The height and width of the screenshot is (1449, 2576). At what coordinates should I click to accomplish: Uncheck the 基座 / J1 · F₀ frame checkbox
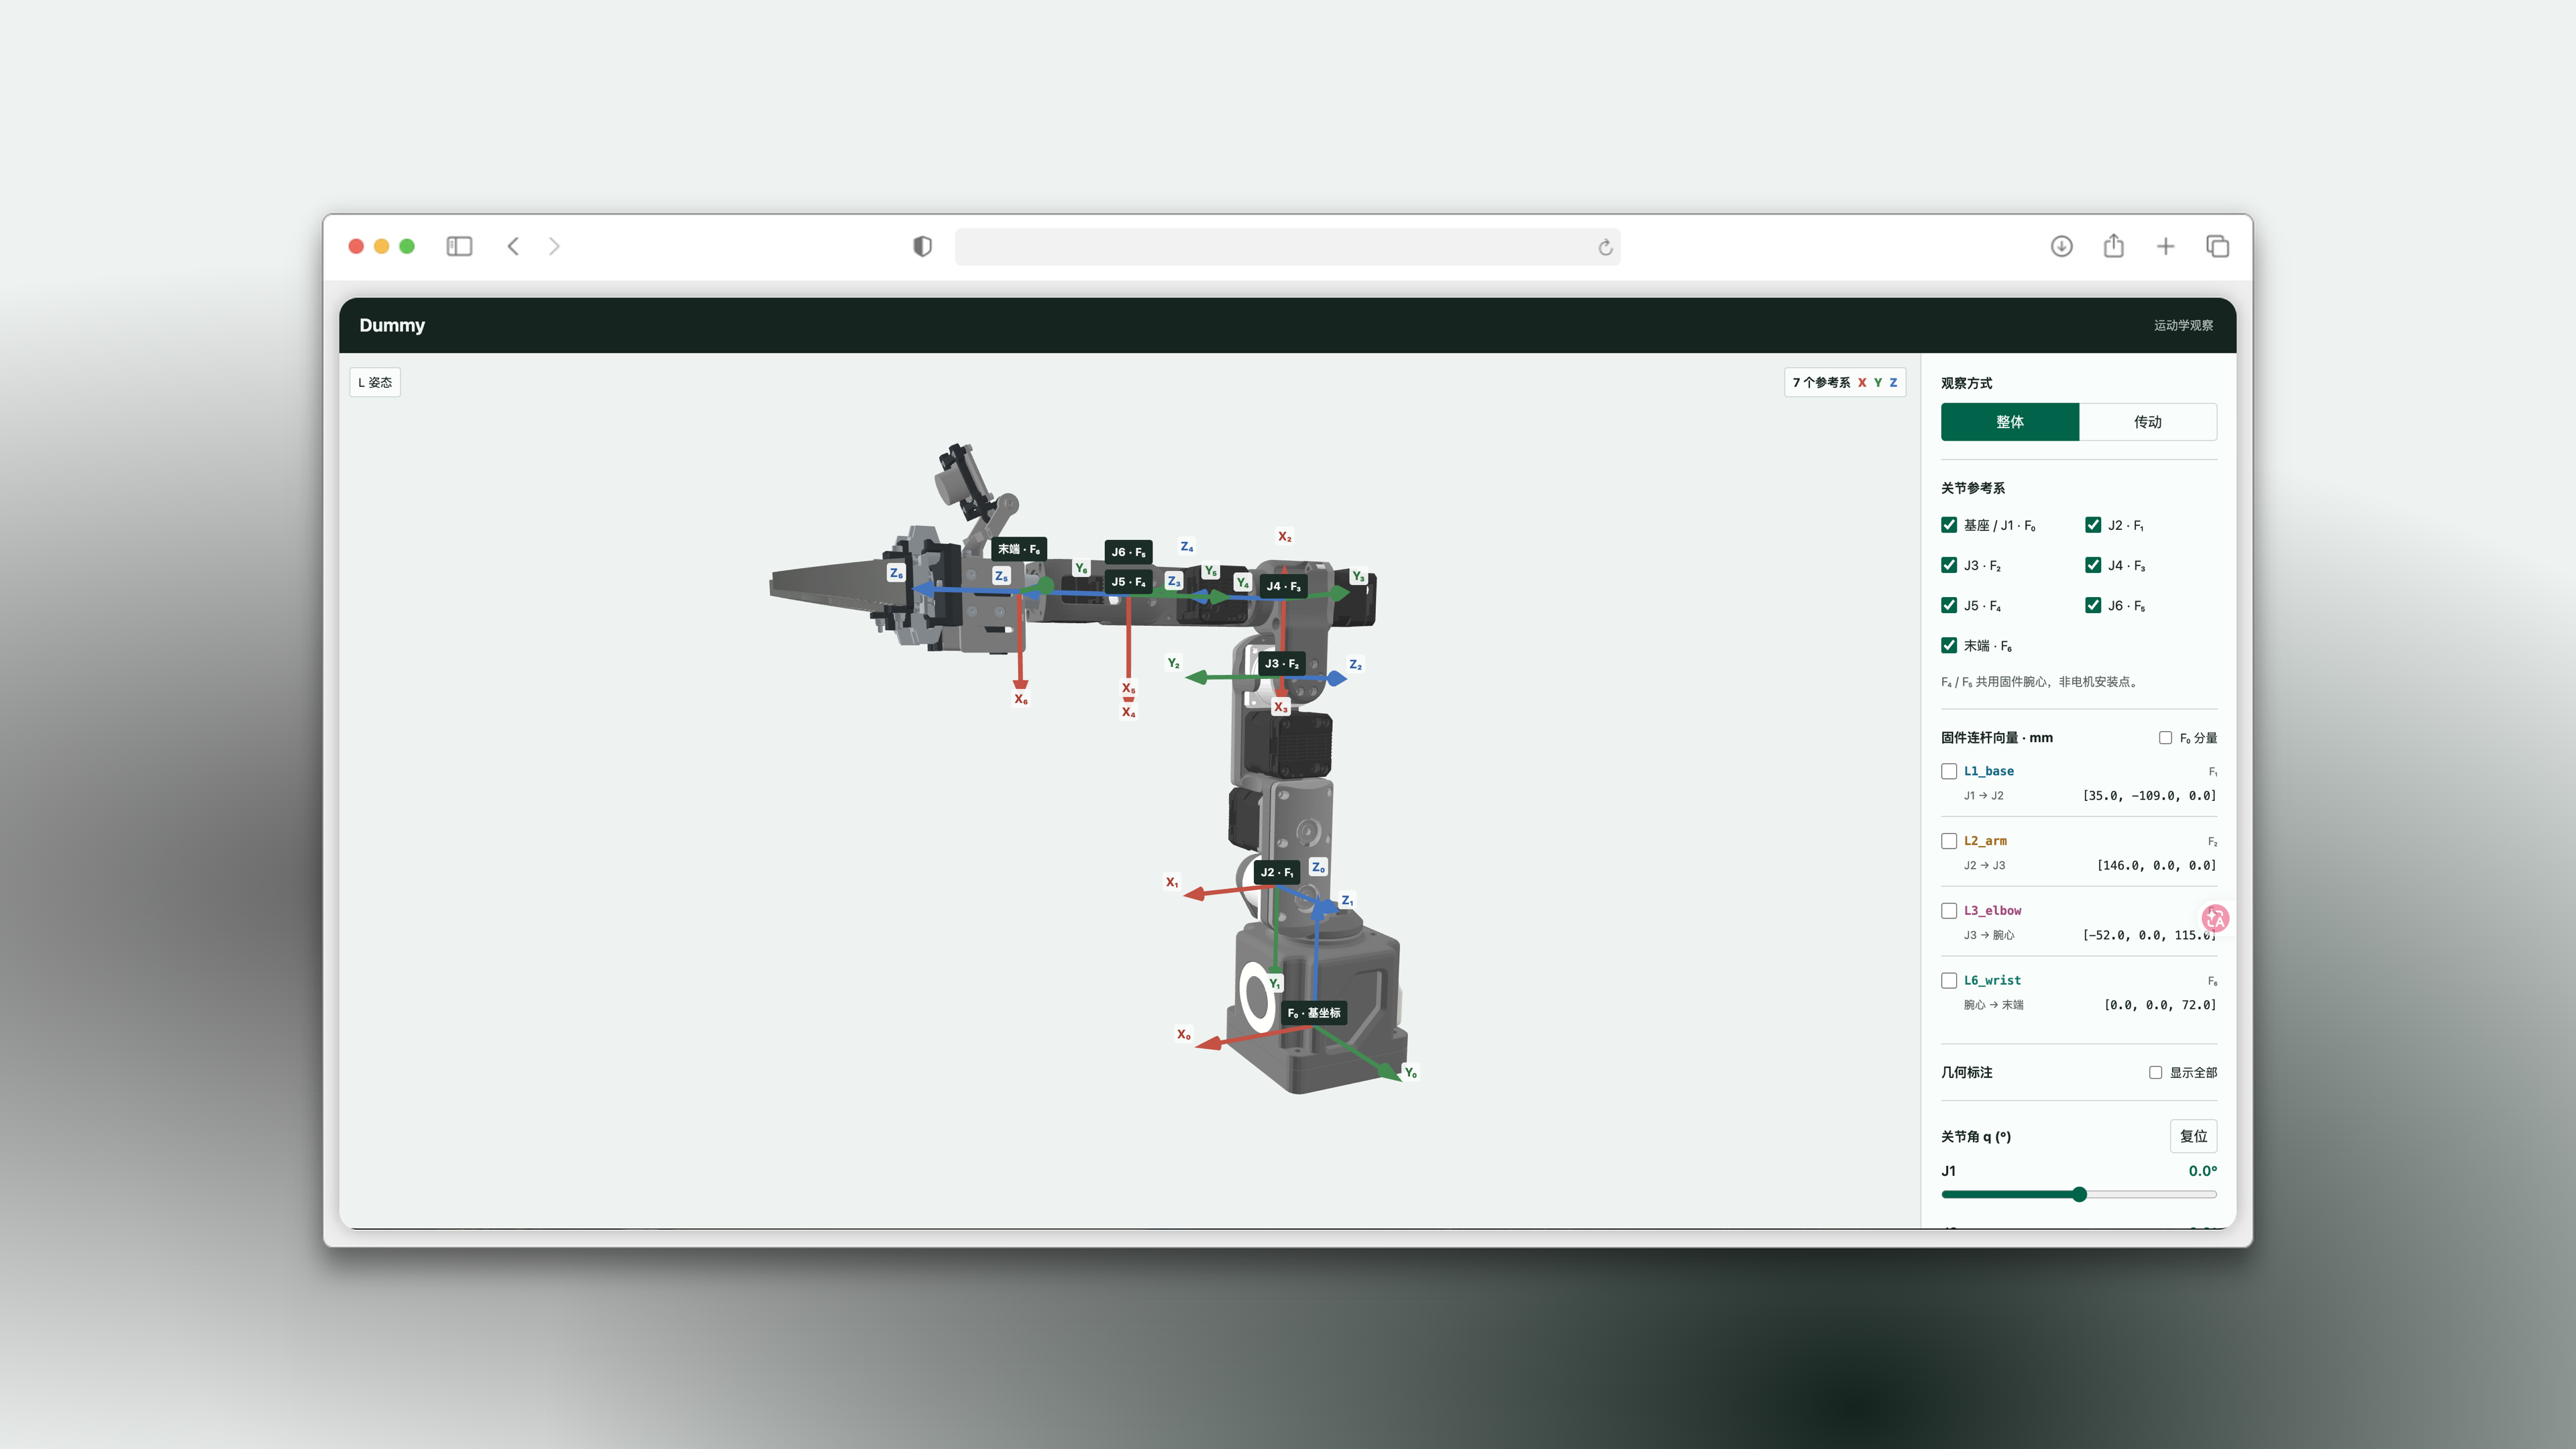pos(1949,525)
